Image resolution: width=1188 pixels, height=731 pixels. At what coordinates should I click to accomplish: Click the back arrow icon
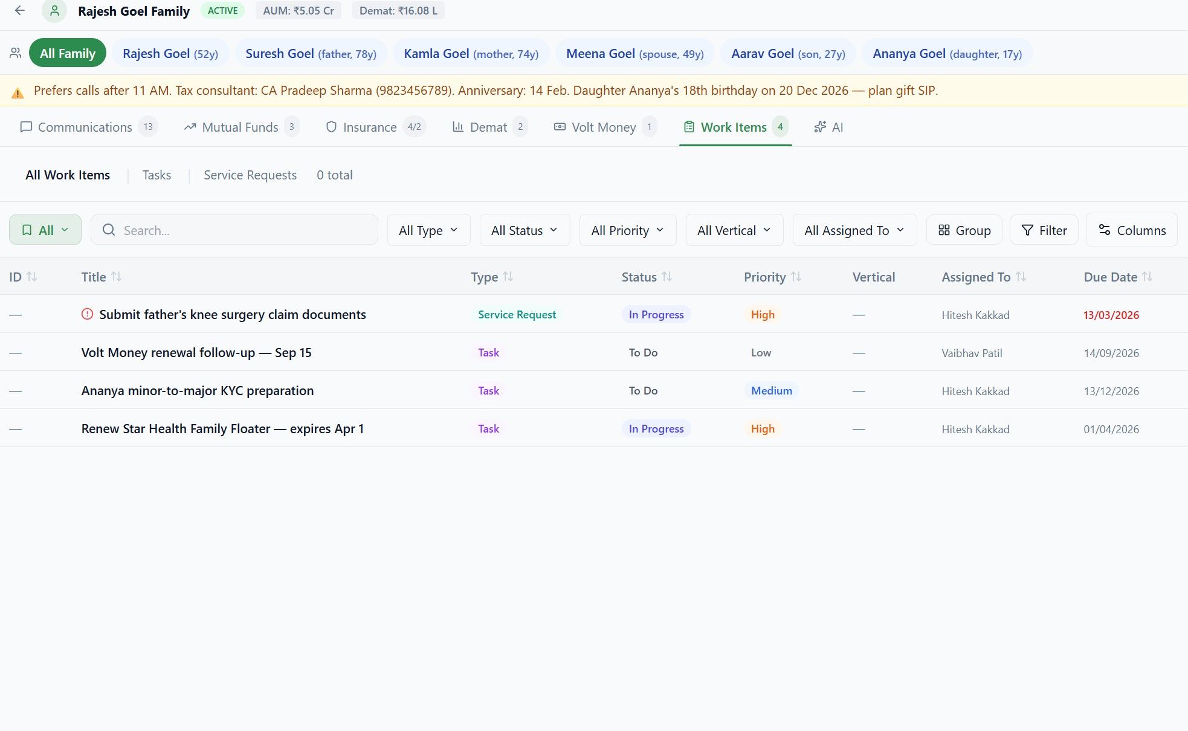pyautogui.click(x=20, y=10)
